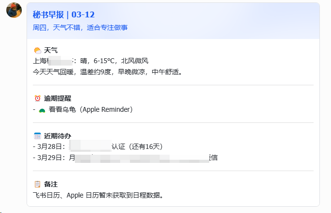Viewport: 331px width, 213px height.
Task: Open the 秘书早报 | 03-12 card title
Action: (62, 14)
